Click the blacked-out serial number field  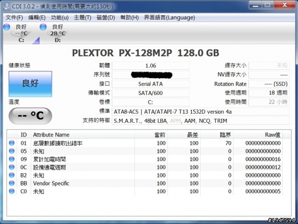pyautogui.click(x=151, y=75)
